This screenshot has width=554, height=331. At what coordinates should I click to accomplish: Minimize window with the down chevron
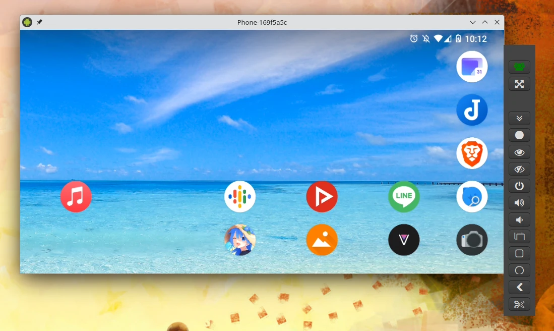point(473,22)
